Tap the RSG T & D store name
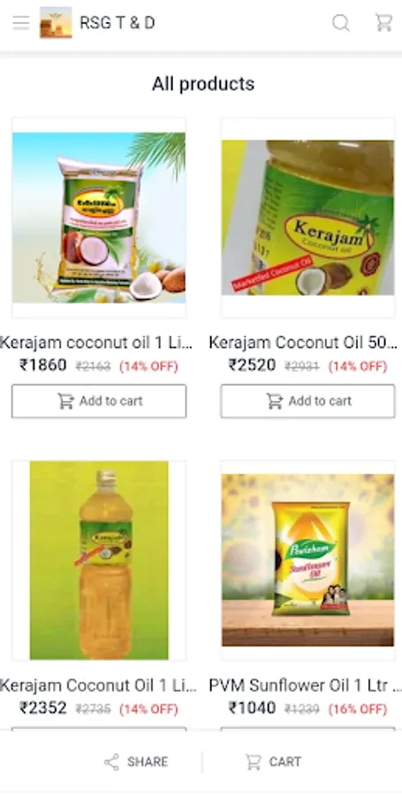The image size is (402, 795). coord(118,23)
